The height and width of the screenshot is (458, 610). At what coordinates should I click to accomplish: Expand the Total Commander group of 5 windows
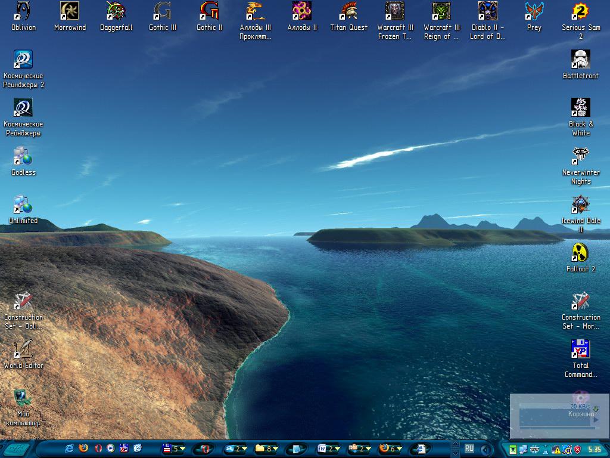click(x=173, y=448)
